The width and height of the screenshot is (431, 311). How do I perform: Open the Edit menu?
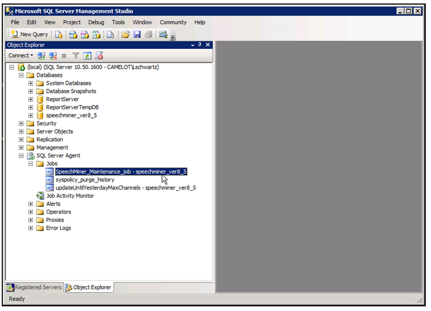(31, 22)
